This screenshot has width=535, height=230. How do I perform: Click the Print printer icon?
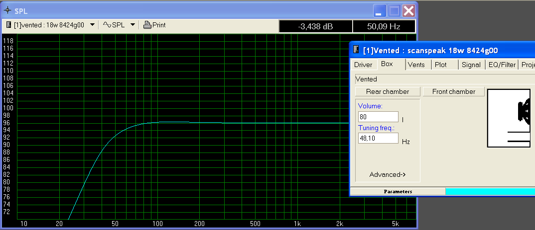point(147,25)
